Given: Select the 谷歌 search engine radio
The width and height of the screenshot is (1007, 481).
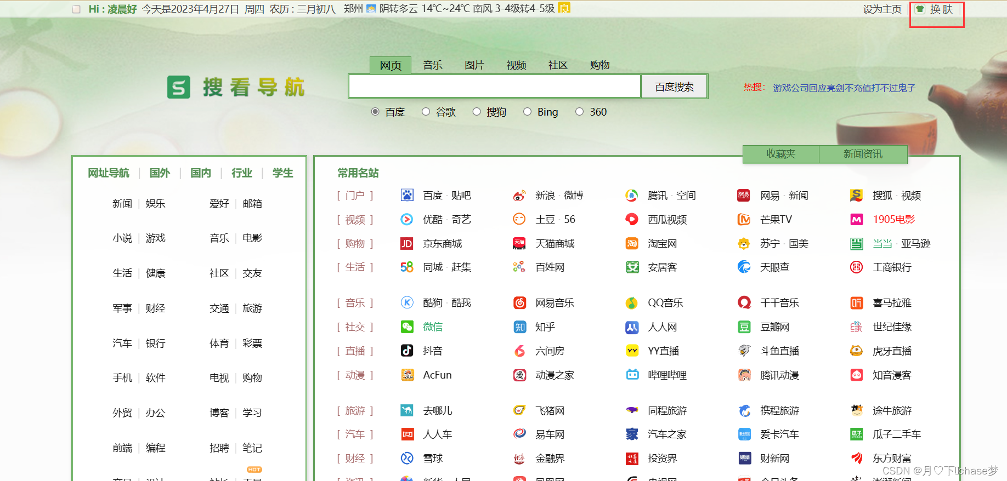Looking at the screenshot, I should [426, 112].
